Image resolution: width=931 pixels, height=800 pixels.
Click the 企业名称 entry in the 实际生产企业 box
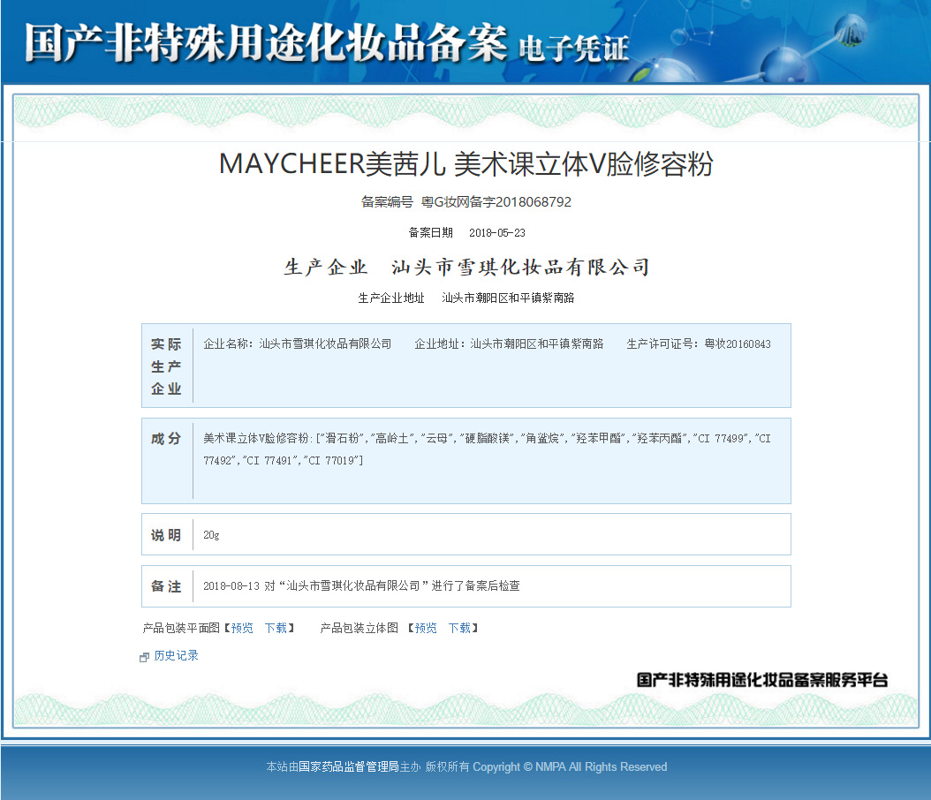(298, 343)
